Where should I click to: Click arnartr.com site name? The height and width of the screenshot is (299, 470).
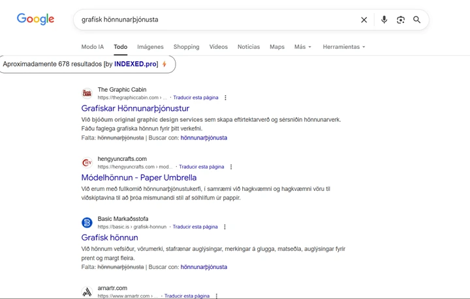[x=112, y=288]
